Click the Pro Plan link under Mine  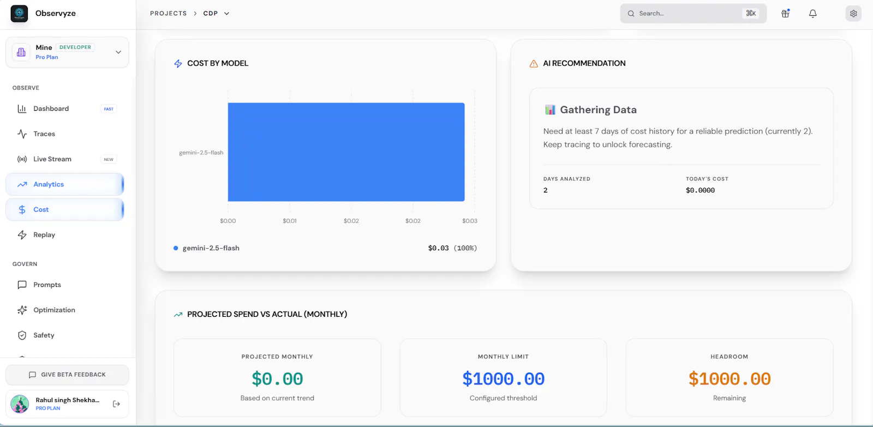[x=47, y=57]
